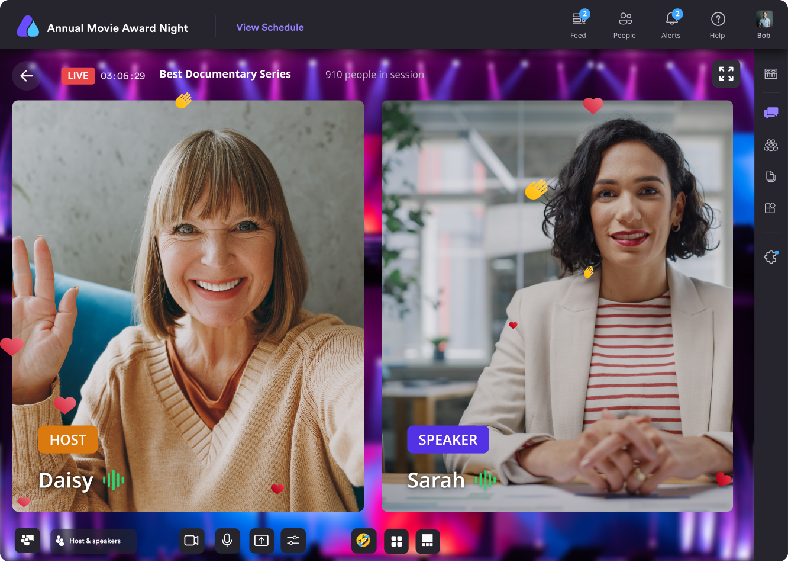Click the 03:06:29 timer
788x562 pixels.
tap(122, 76)
